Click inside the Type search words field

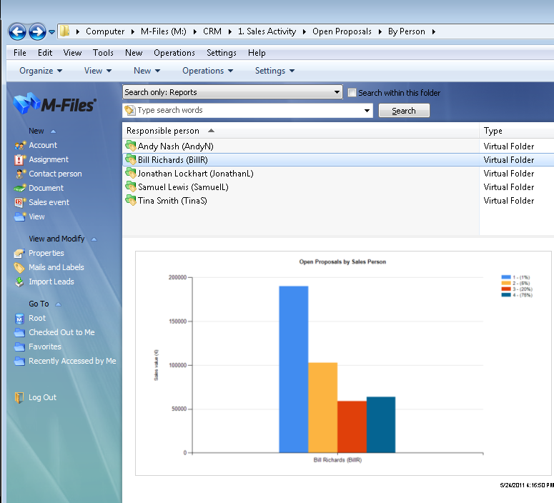pos(247,110)
